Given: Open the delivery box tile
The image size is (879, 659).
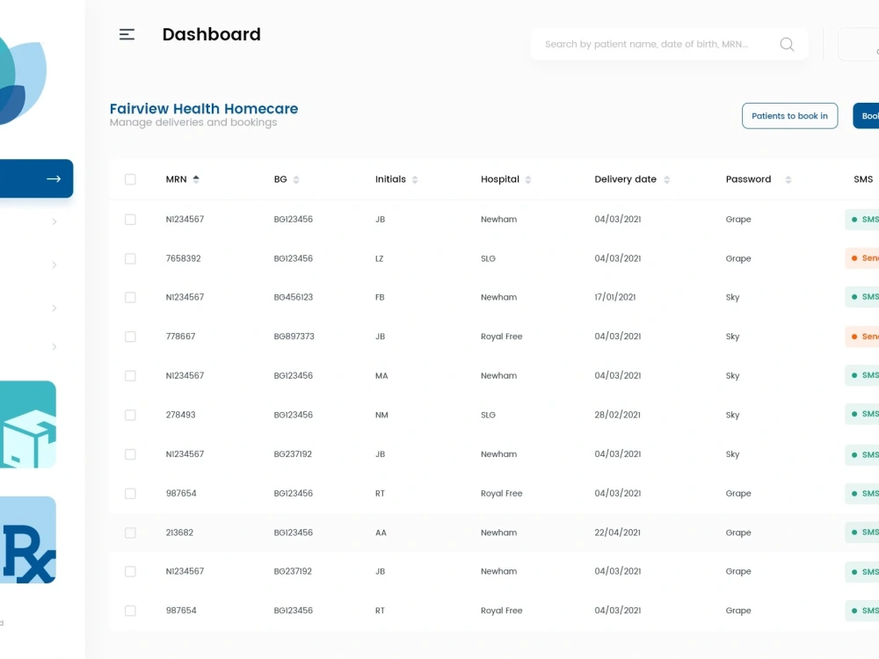Looking at the screenshot, I should (x=27, y=424).
